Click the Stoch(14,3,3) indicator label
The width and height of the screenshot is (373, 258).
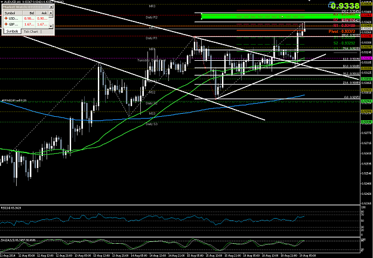19,240
